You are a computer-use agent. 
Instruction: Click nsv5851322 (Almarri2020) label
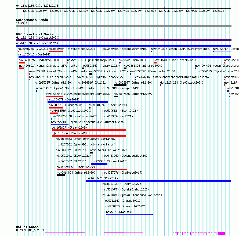click(105, 122)
